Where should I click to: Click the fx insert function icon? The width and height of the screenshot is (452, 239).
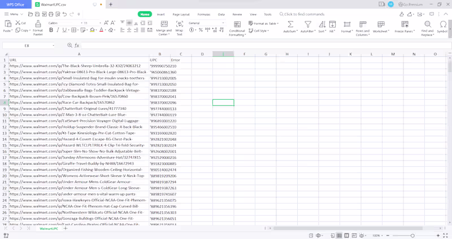77,46
